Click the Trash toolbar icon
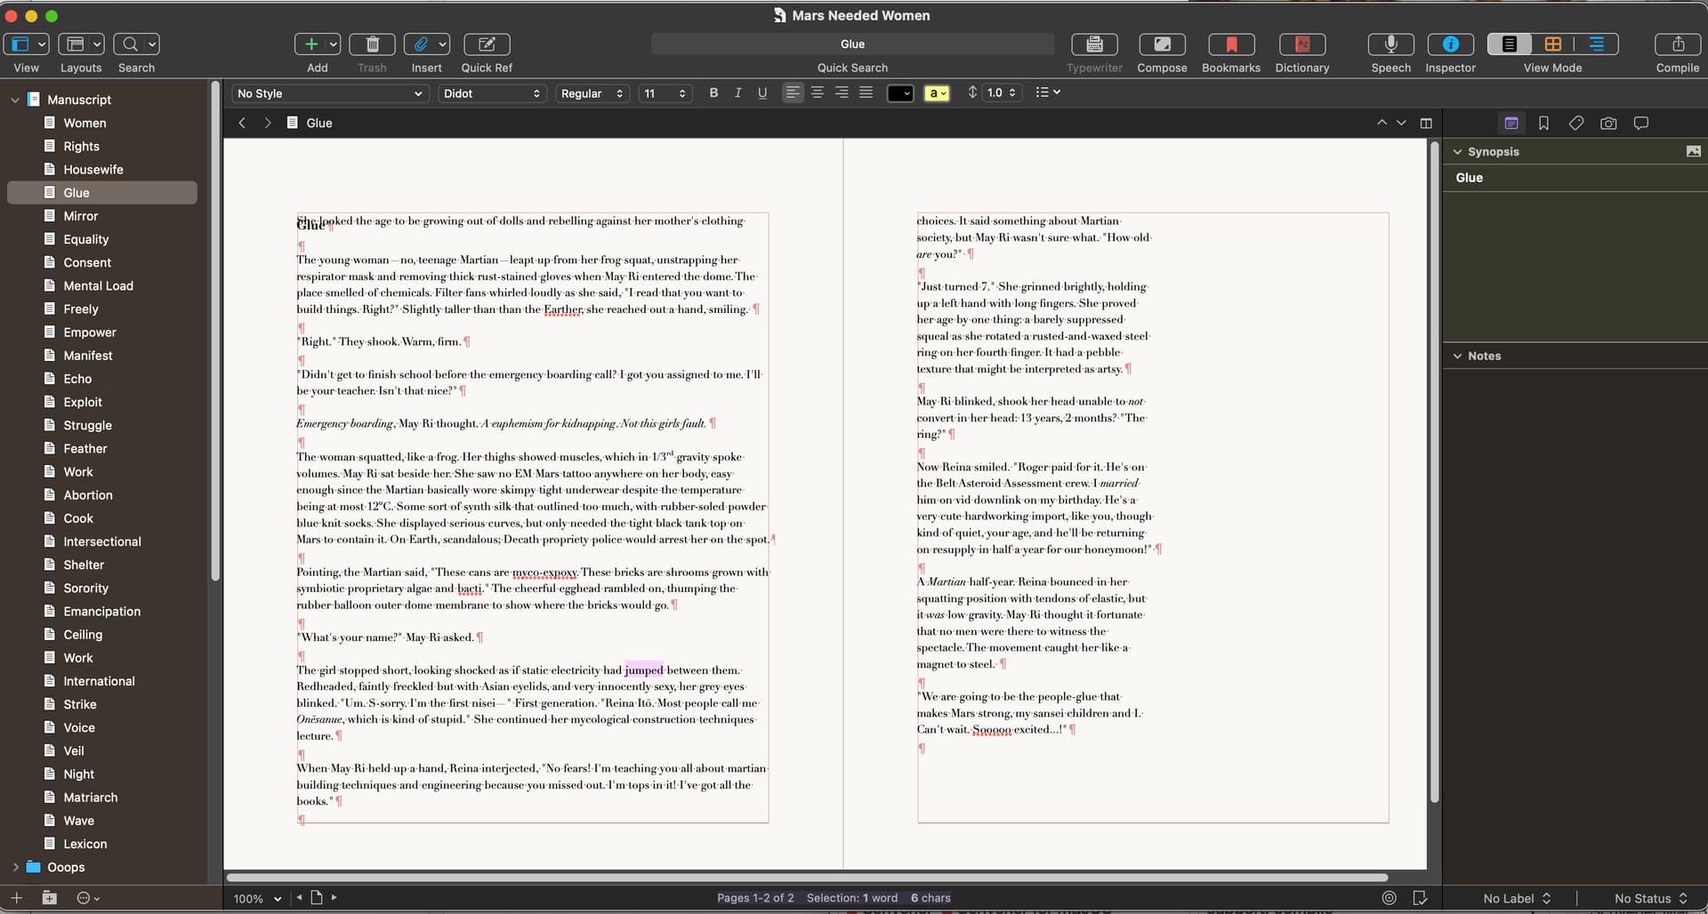 pos(373,44)
